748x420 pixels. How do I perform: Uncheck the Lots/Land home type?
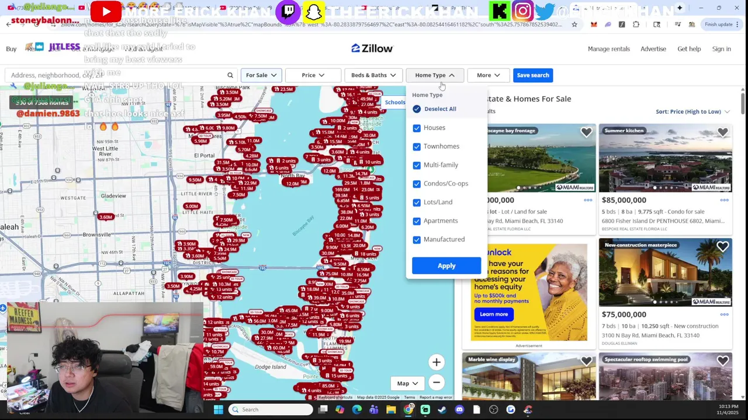click(x=417, y=202)
